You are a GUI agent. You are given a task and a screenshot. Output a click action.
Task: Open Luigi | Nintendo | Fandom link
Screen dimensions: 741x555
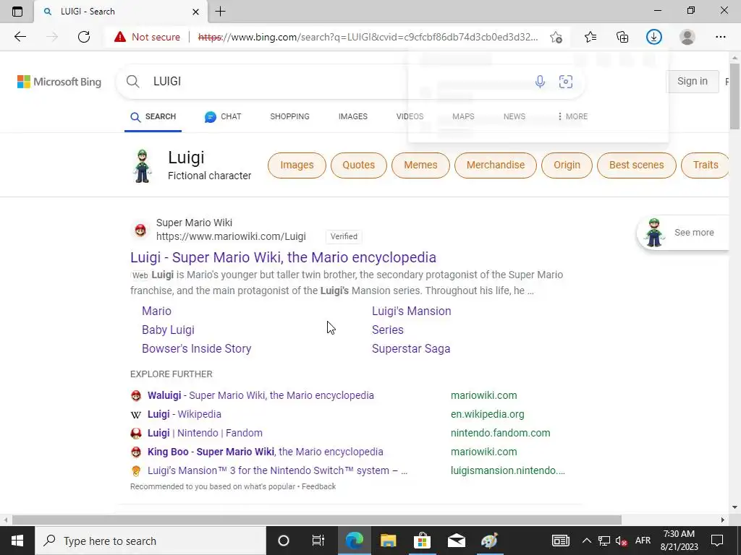(205, 434)
